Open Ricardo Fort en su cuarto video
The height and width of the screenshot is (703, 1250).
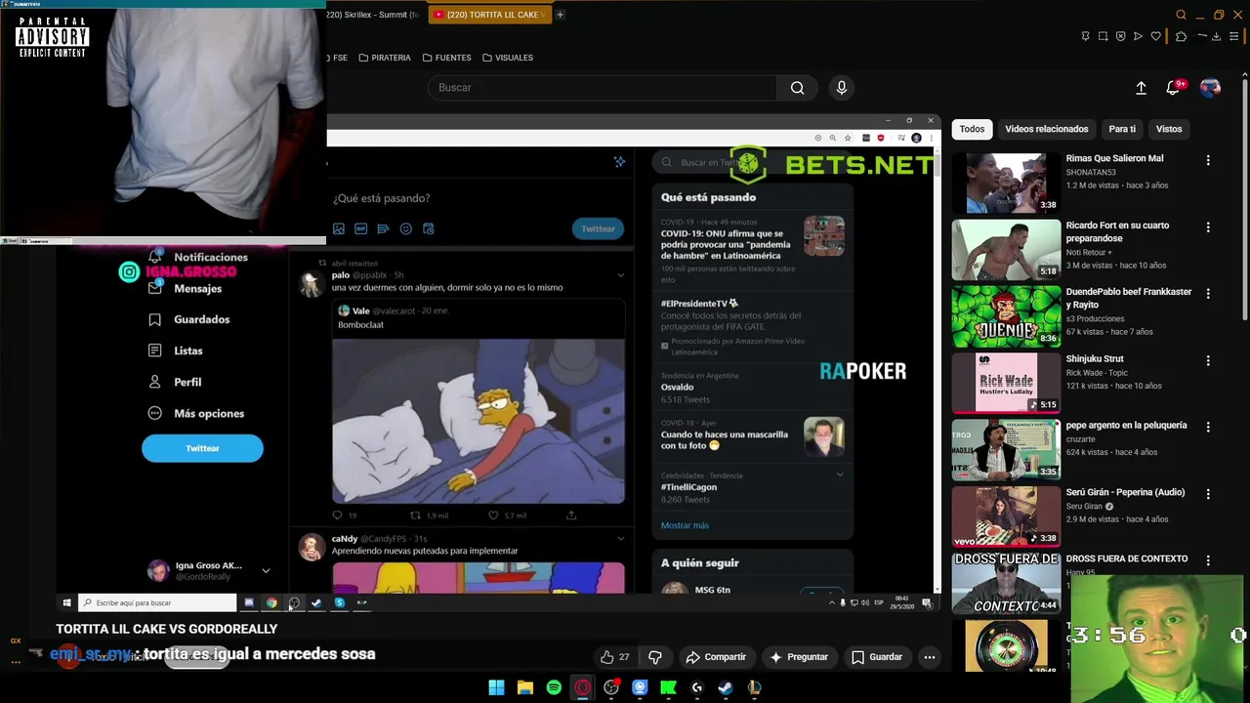(x=1117, y=231)
